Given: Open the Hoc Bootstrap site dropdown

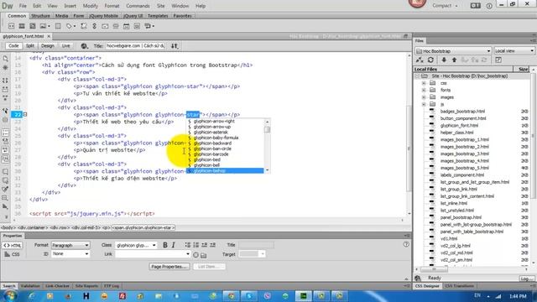Looking at the screenshot, I should 453,50.
